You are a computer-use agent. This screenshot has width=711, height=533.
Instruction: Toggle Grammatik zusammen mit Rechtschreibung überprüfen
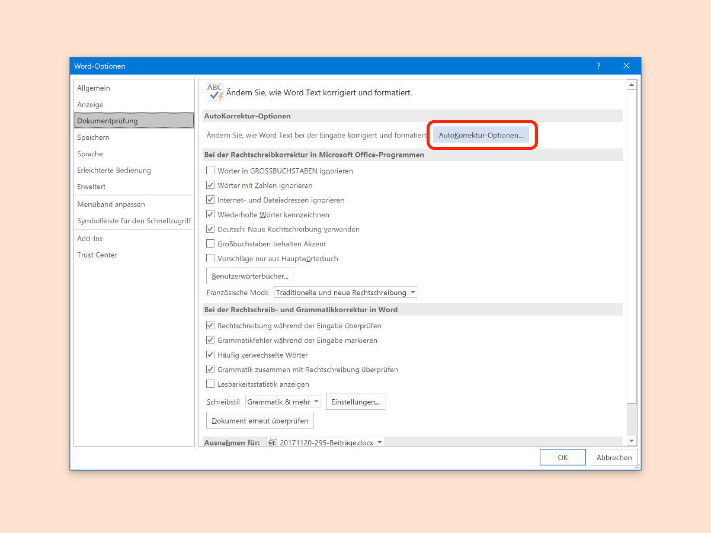click(210, 370)
